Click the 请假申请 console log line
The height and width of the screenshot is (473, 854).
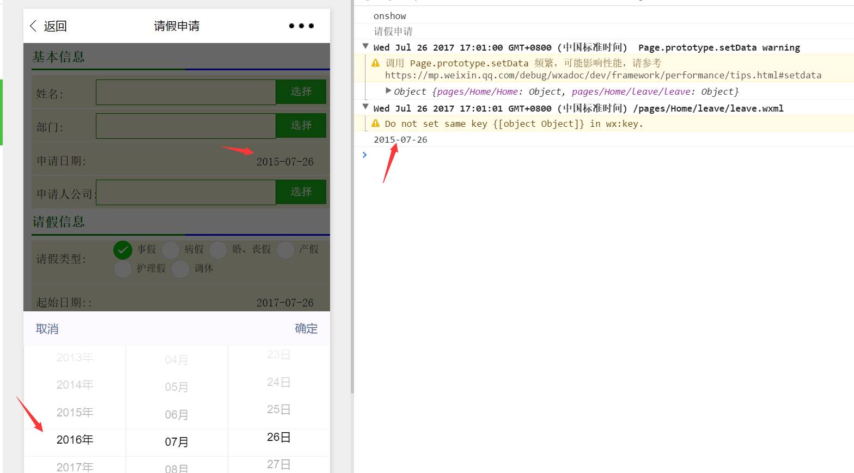tap(393, 32)
